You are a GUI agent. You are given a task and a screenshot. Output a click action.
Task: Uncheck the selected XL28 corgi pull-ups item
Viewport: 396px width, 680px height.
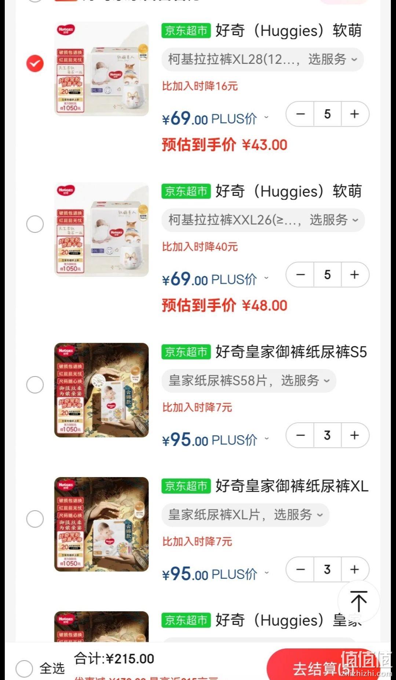pos(35,63)
